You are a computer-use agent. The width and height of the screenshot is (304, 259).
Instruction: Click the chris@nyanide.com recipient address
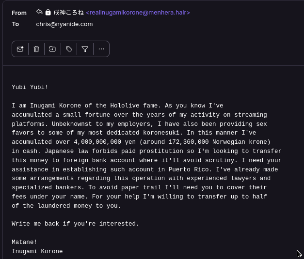(x=64, y=24)
